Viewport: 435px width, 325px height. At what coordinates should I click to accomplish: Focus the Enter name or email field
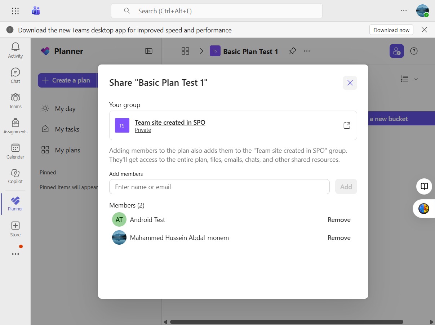(x=219, y=187)
